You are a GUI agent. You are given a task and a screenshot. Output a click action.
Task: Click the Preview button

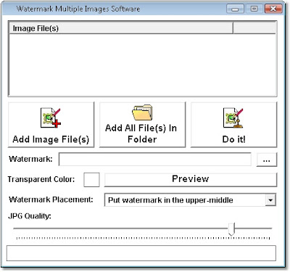[x=191, y=180]
